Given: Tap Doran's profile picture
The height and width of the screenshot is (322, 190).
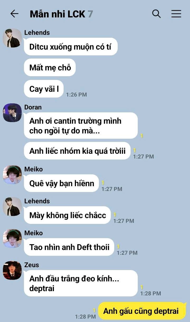Looking at the screenshot, I should [12, 113].
